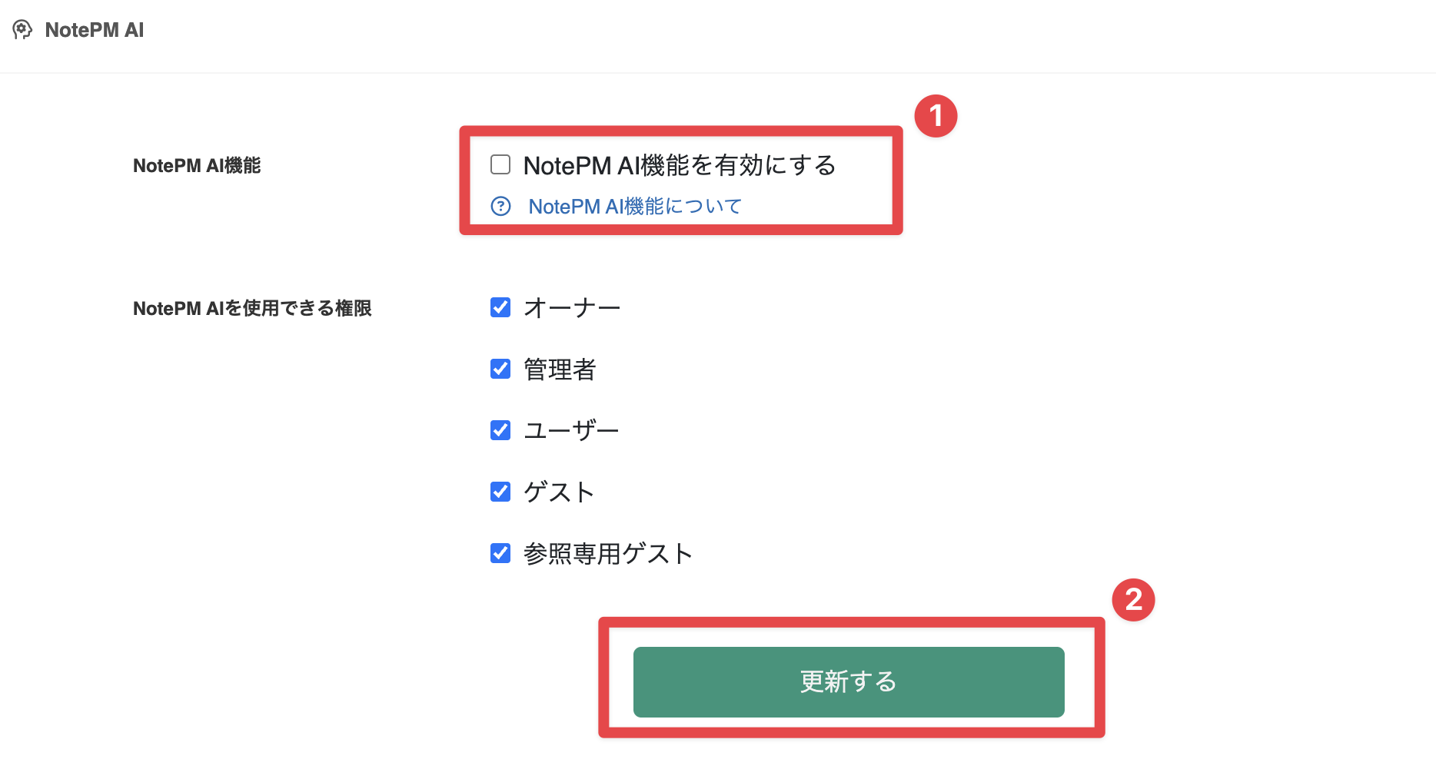
Task: Toggle the ユーザー permission checkbox
Action: (500, 430)
